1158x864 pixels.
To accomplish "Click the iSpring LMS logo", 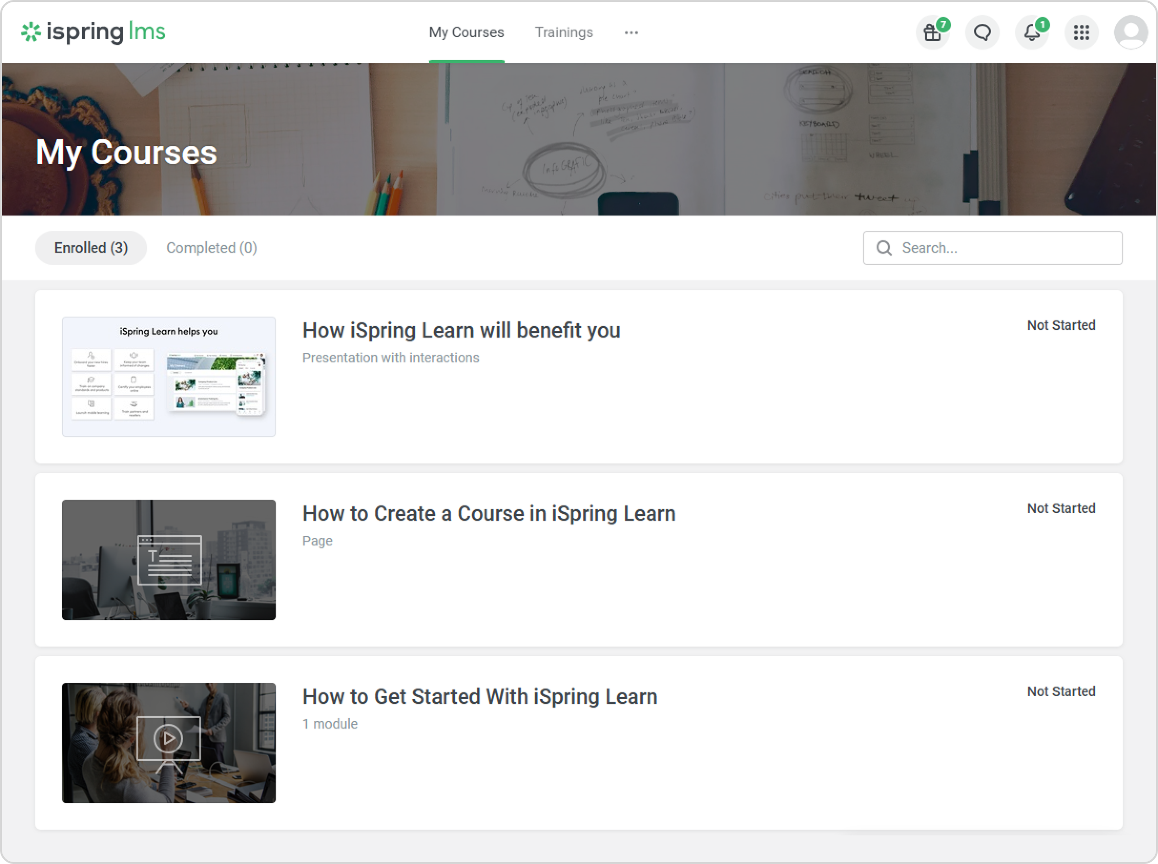I will click(x=93, y=32).
